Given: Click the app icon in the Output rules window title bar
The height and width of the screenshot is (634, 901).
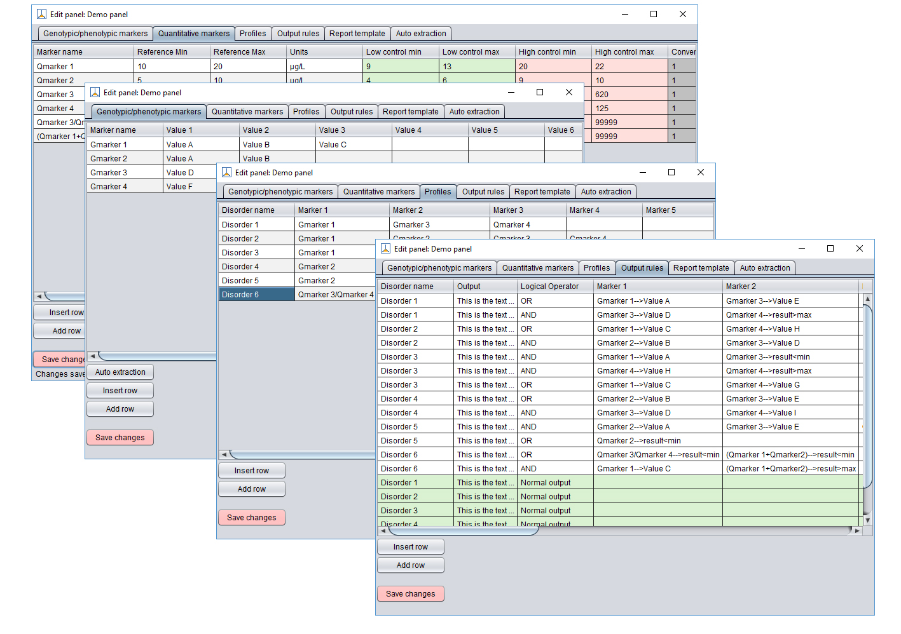Looking at the screenshot, I should click(x=385, y=248).
